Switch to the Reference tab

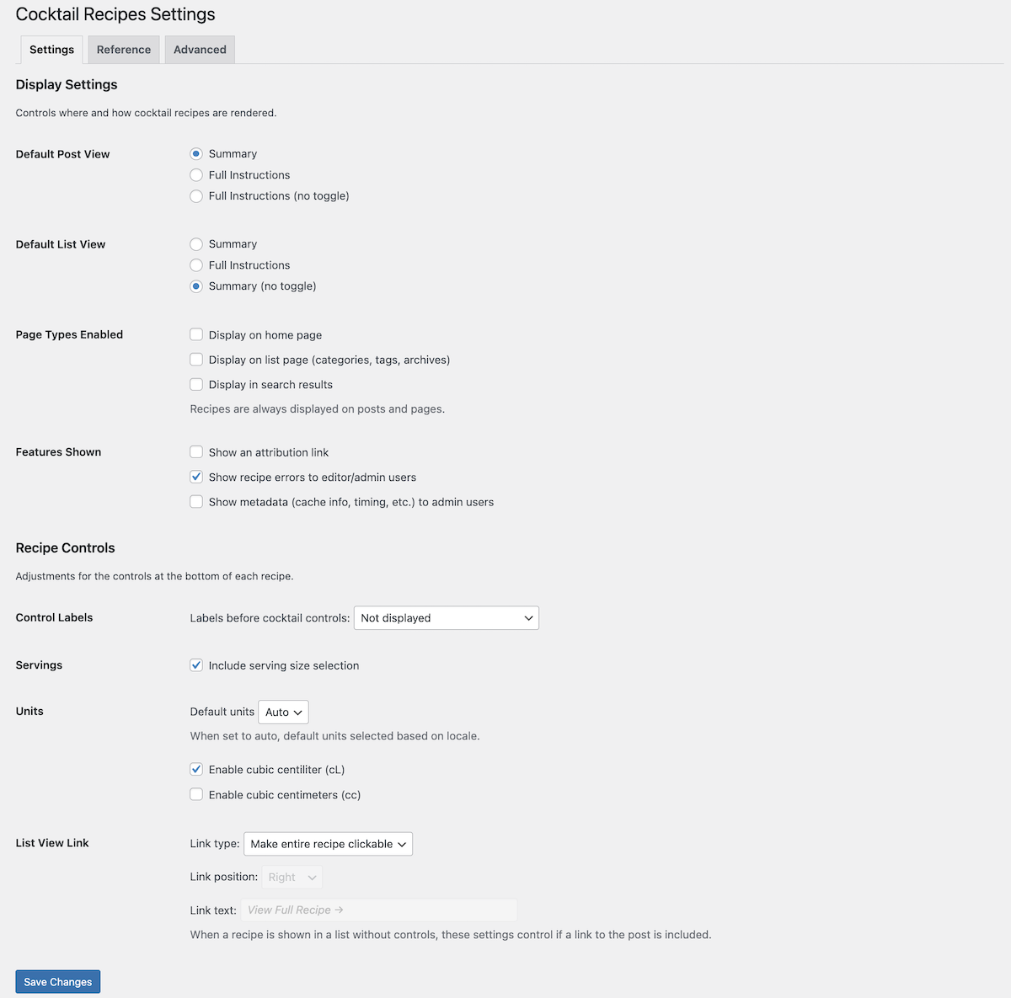123,49
